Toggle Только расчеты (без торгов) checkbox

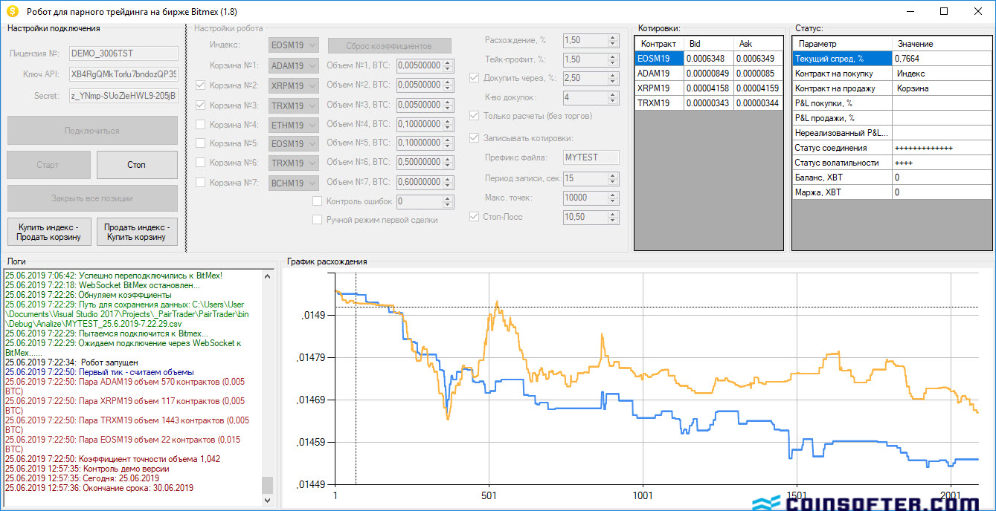475,116
